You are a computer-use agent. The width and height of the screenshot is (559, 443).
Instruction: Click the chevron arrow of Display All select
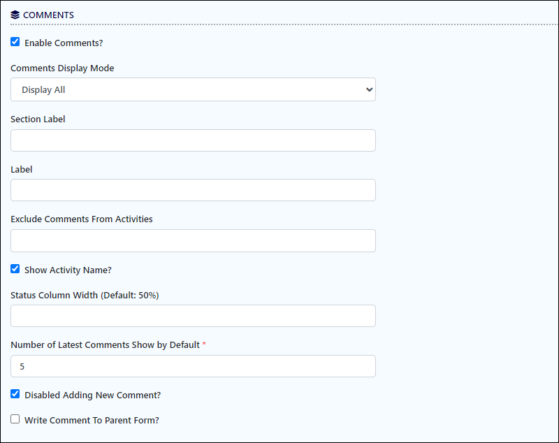click(x=369, y=89)
